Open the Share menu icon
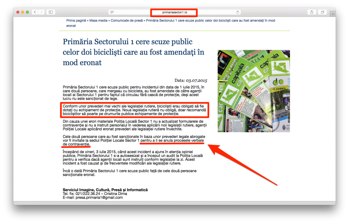 (x=312, y=12)
